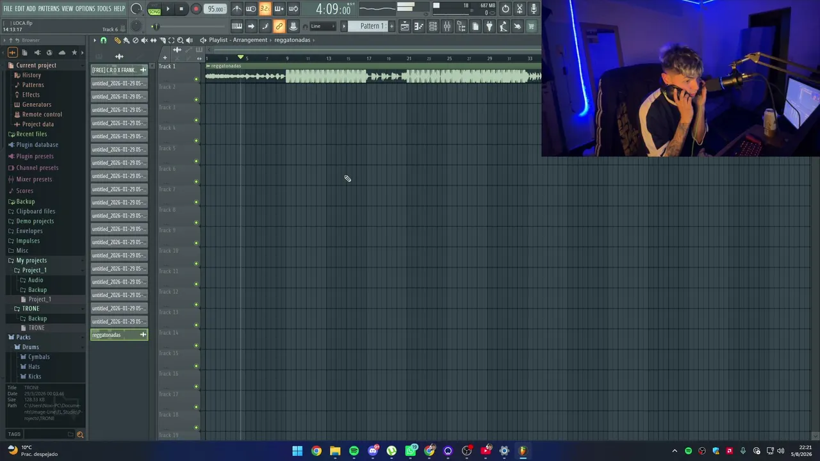Image resolution: width=820 pixels, height=461 pixels.
Task: Open the ADD menu
Action: pos(31,9)
